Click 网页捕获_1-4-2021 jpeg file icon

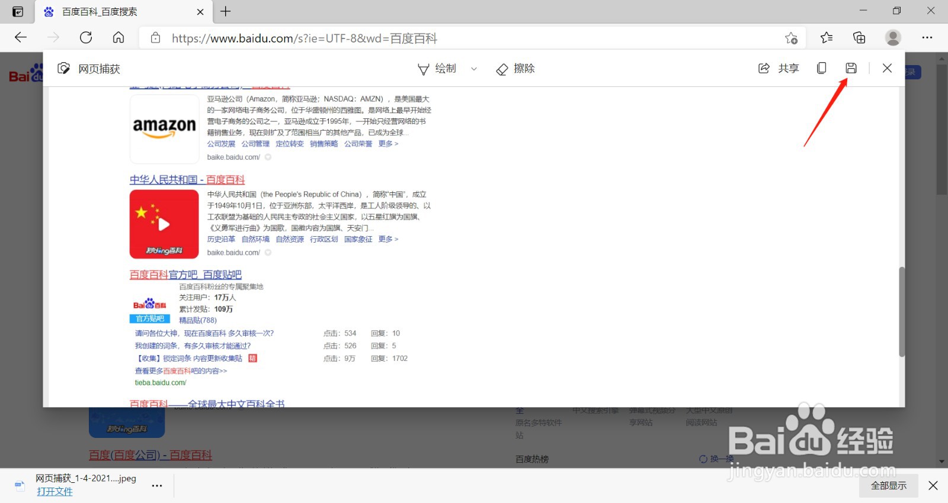(20, 486)
